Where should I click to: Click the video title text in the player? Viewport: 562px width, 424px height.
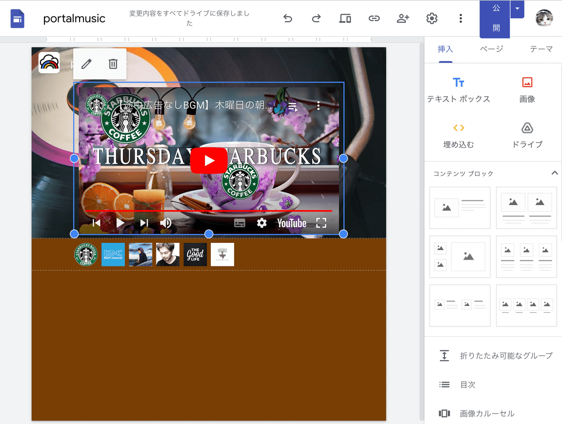click(x=194, y=106)
